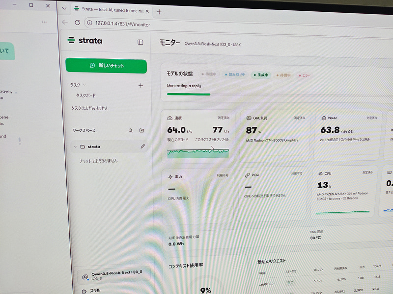Go back using the browser back arrow

coord(65,22)
